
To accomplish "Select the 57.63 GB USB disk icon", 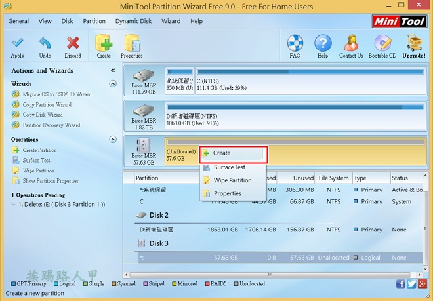I will point(144,145).
